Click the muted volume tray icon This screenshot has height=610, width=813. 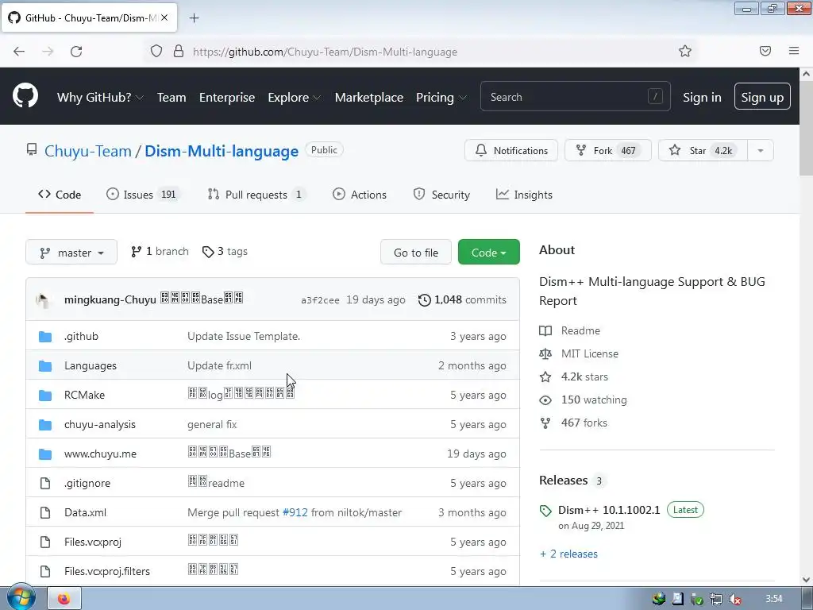click(x=734, y=599)
